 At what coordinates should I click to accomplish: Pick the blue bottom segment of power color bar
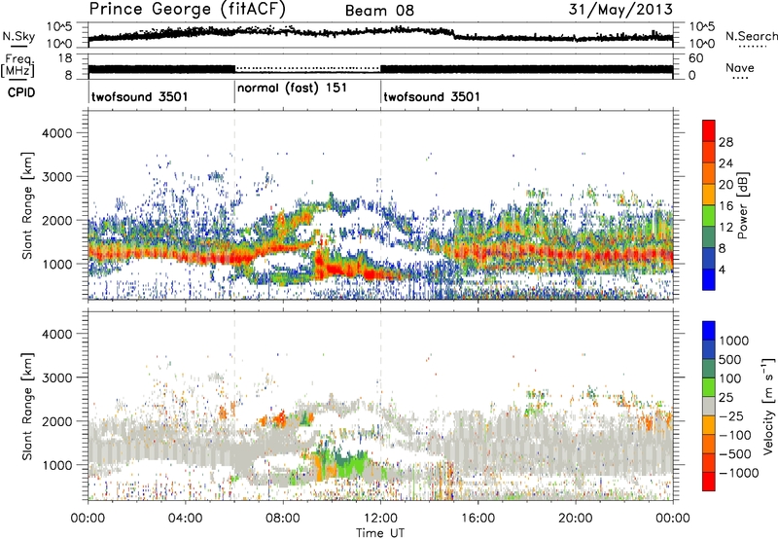[x=709, y=280]
